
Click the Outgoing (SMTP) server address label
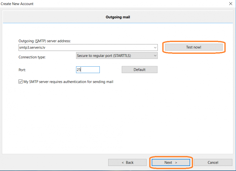click(45, 41)
